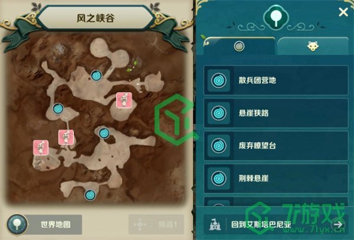
Task: Select the topmost teleport point on map
Action: coord(96,76)
